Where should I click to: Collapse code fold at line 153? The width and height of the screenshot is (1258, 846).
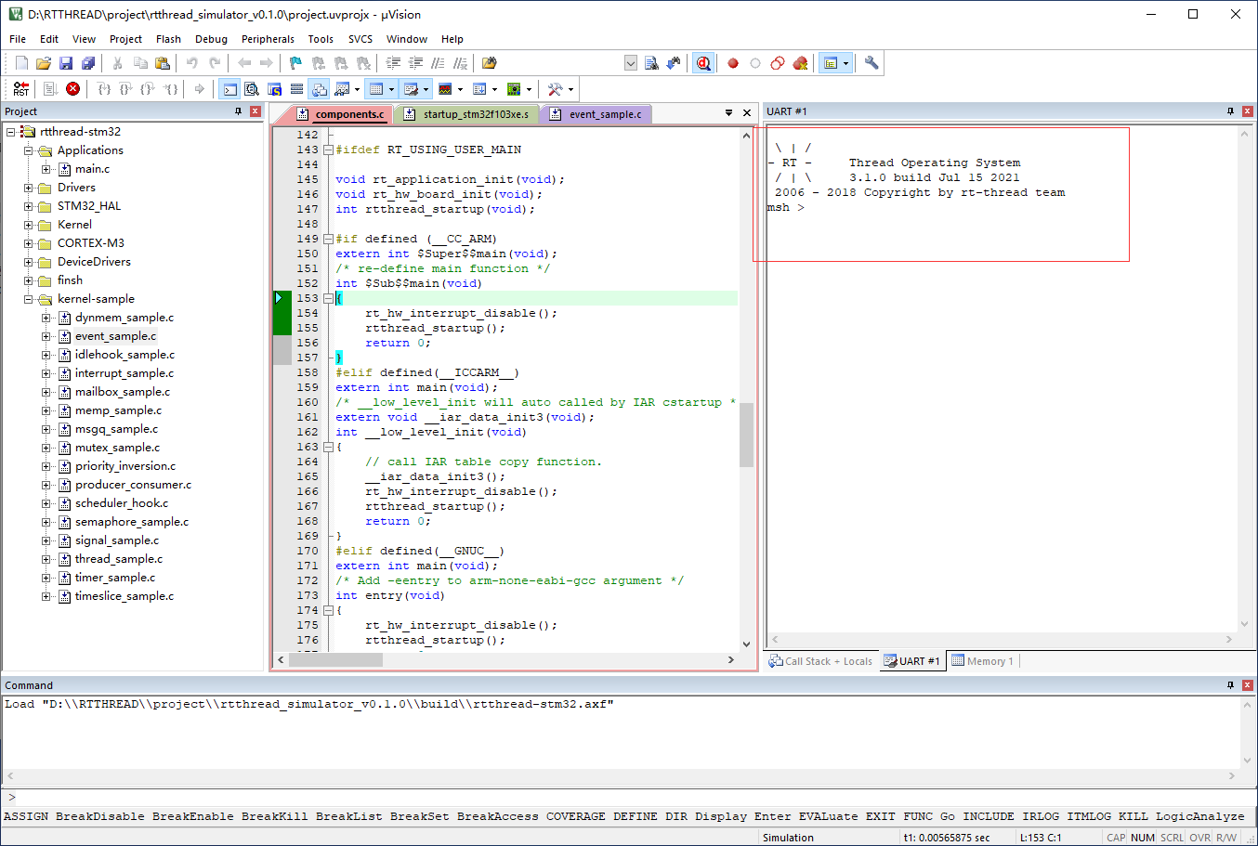[328, 298]
